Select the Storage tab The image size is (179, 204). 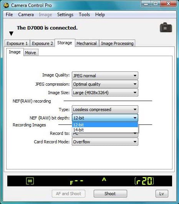click(65, 43)
